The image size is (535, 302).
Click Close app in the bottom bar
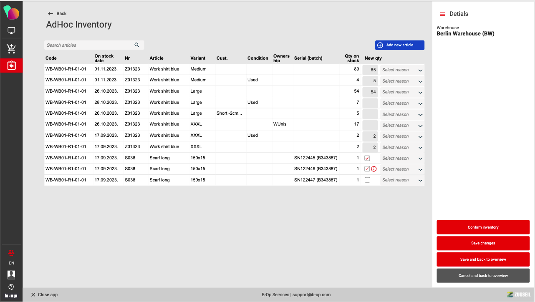click(44, 294)
